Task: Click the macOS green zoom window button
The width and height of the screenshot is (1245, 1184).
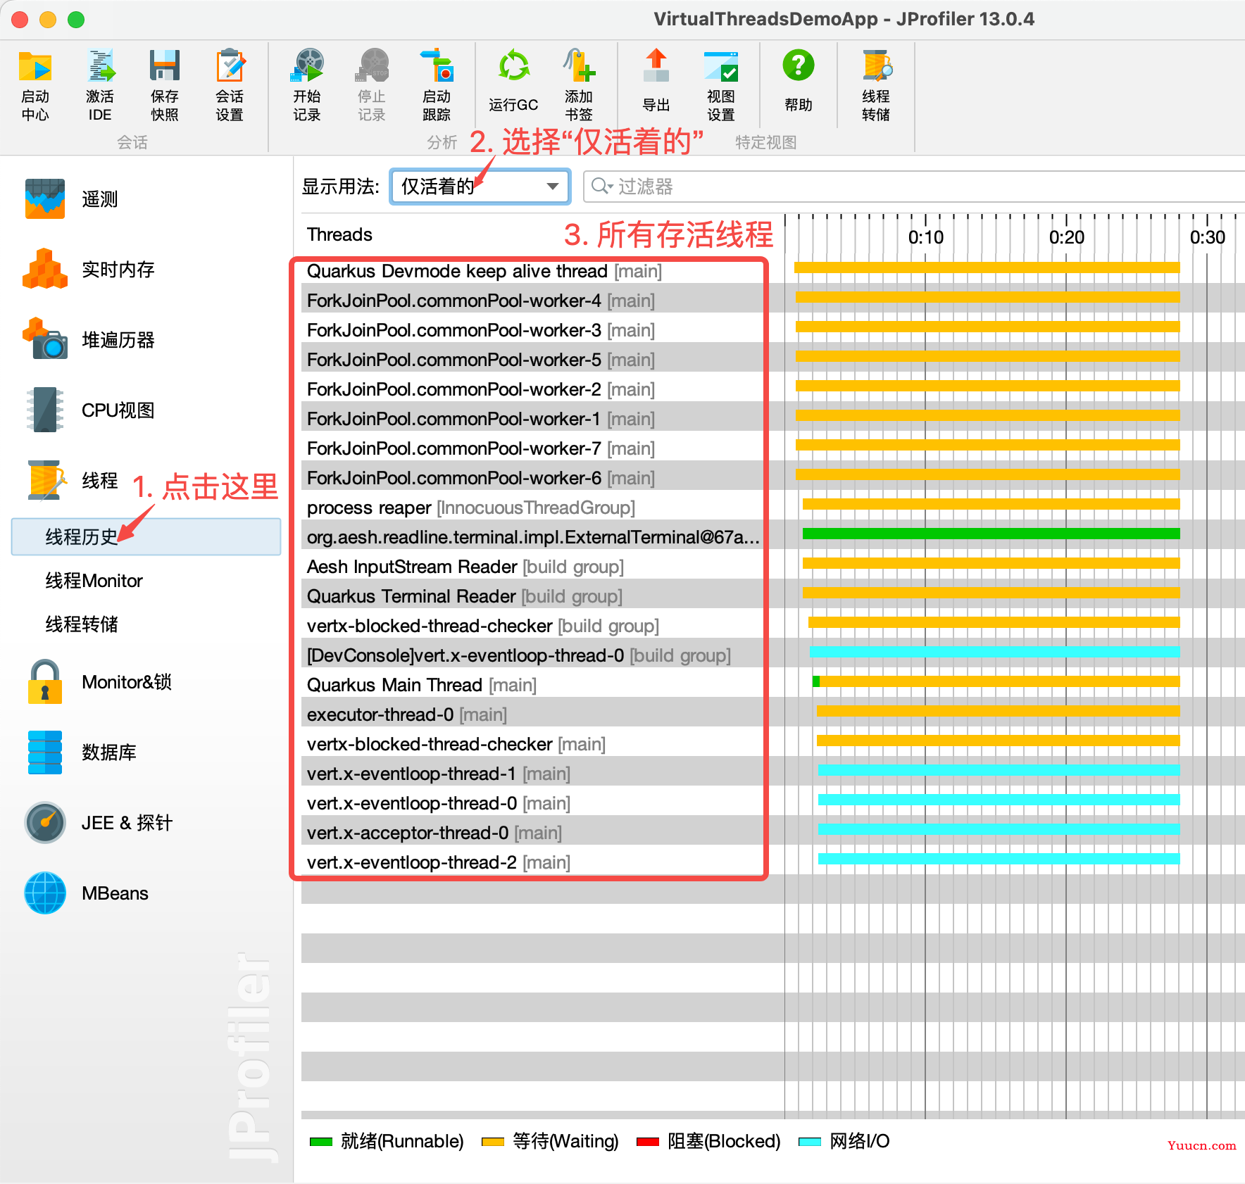Action: [76, 20]
